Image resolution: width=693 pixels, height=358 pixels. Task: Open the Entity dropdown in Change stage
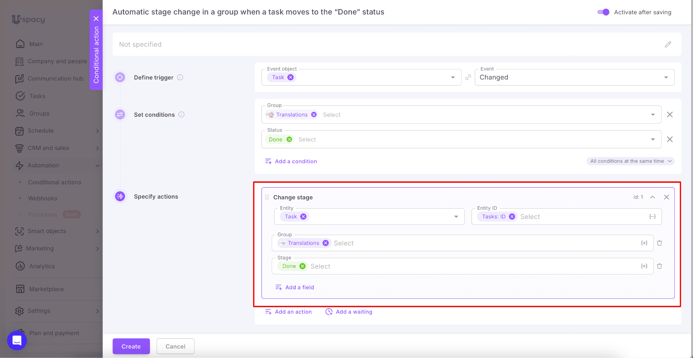[456, 217]
